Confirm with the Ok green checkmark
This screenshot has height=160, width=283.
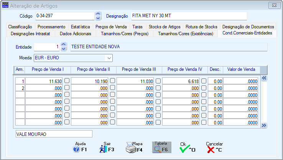[185, 149]
